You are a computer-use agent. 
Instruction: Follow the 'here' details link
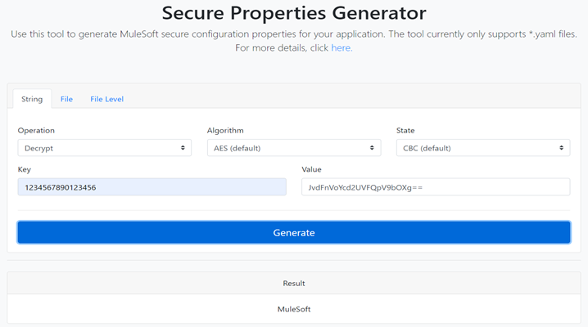[x=341, y=48]
